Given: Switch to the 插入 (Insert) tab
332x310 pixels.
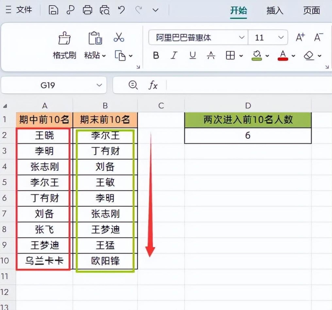Looking at the screenshot, I should click(275, 11).
